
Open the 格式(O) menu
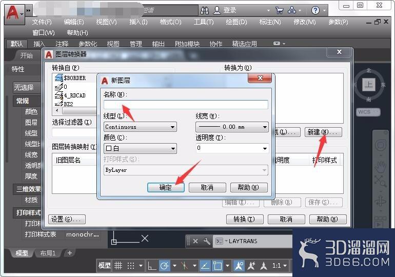point(170,22)
